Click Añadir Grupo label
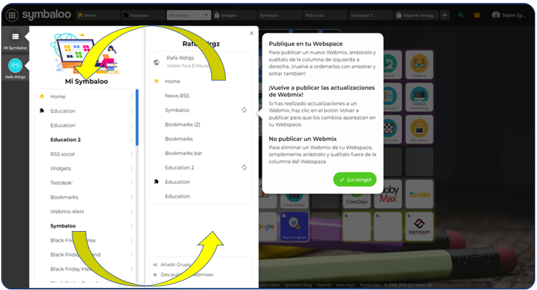537x290 pixels. point(176,265)
